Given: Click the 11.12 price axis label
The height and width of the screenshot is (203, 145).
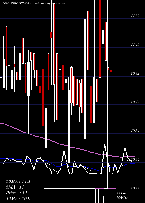Looking at the screenshot, I should (x=135, y=45).
